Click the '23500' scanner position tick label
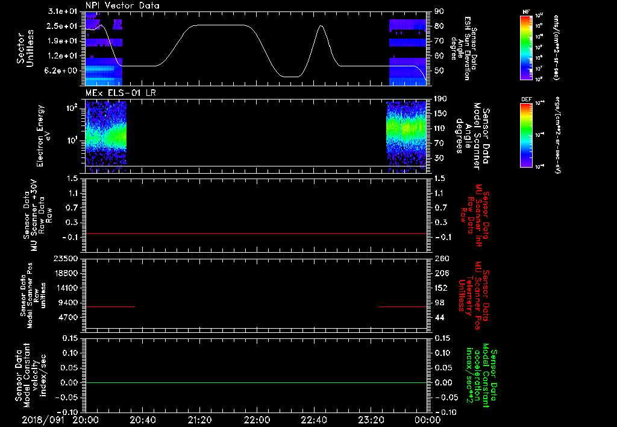The height and width of the screenshot is (427, 617). 65,258
